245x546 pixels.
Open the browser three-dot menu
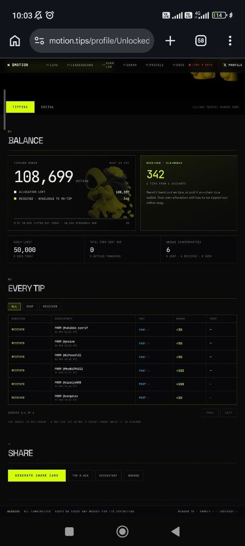(x=230, y=40)
